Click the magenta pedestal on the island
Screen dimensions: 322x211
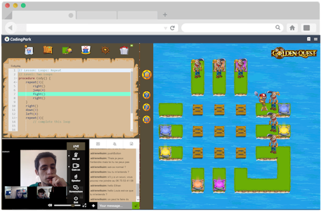click(219, 184)
